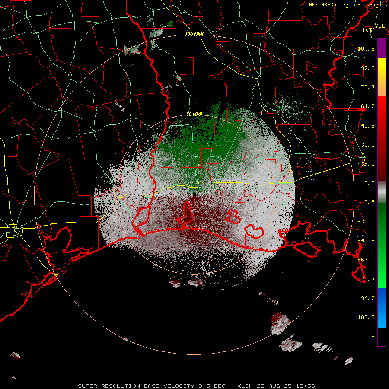Viewport: 389px width, 389px height.
Task: Click the -47.6 velocity scale value
Action: click(x=366, y=241)
